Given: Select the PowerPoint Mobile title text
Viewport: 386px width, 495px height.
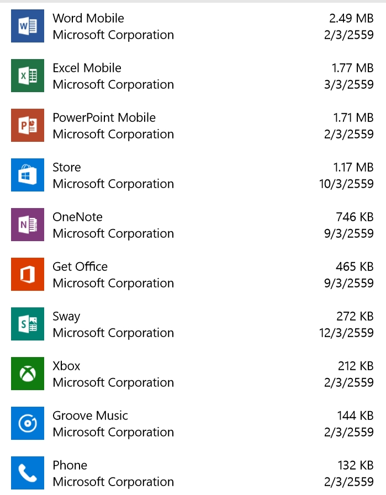Looking at the screenshot, I should point(104,118).
